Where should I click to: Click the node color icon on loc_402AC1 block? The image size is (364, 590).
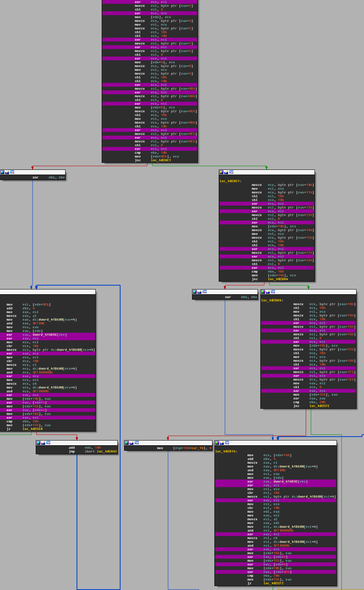[x=221, y=172]
